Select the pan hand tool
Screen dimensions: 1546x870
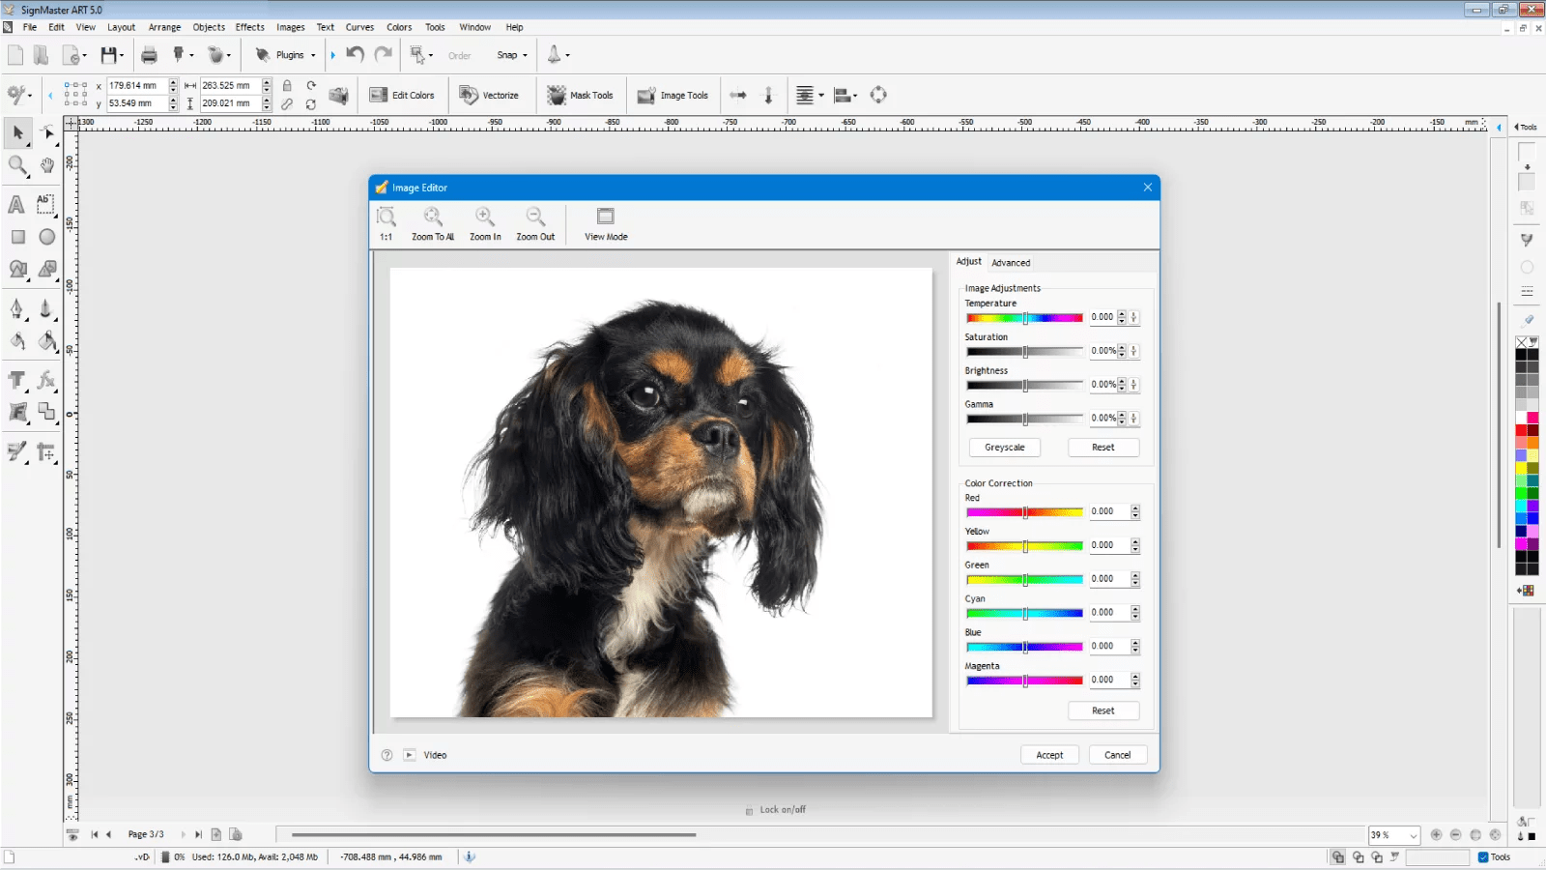tap(46, 165)
